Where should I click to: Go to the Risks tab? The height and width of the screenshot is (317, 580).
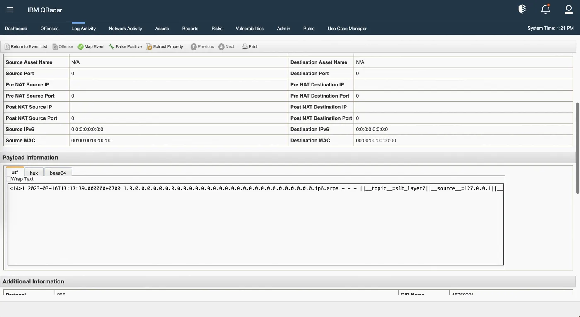pos(217,29)
